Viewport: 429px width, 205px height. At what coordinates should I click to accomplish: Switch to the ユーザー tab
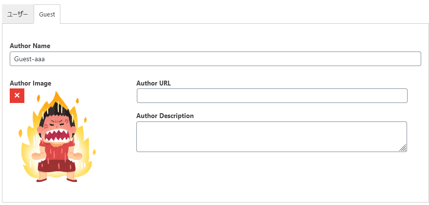(18, 15)
